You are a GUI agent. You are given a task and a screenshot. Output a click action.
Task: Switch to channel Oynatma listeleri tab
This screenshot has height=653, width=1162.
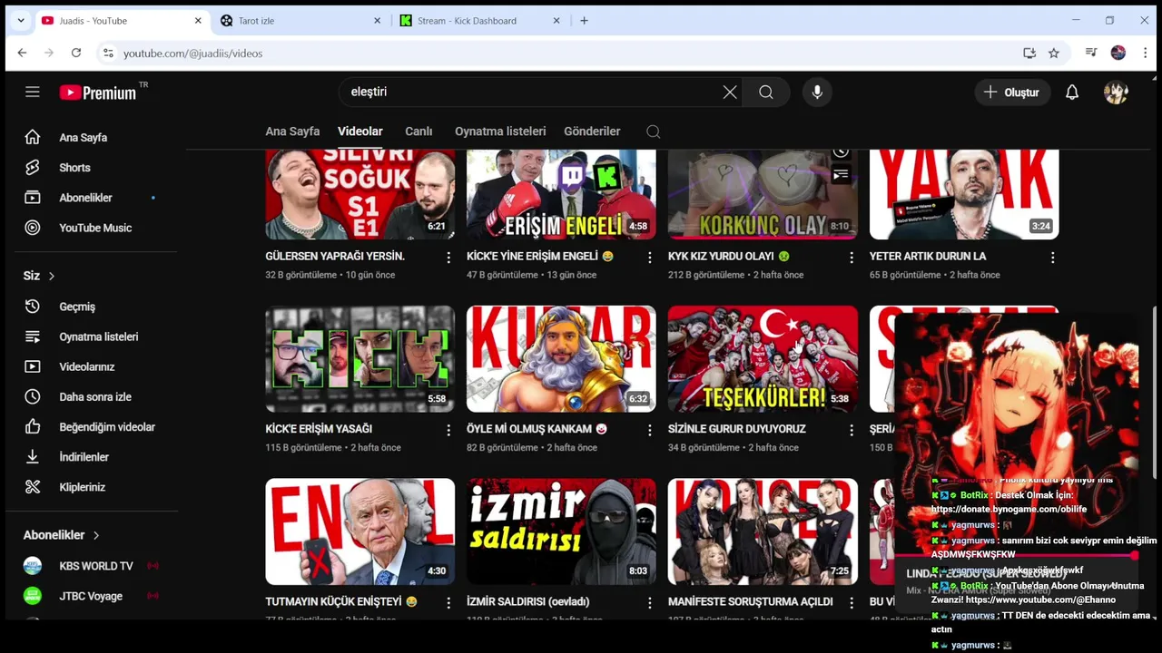[500, 132]
